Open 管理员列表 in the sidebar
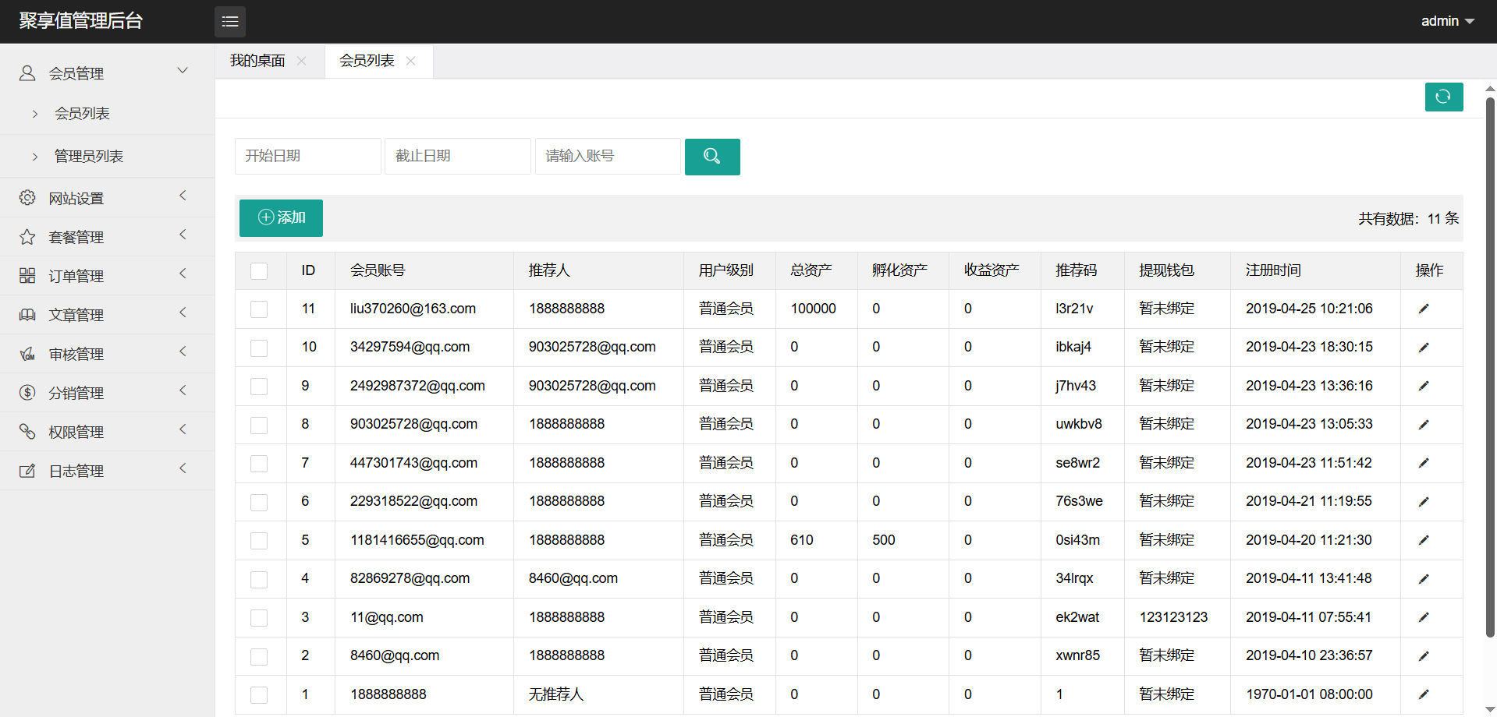Image resolution: width=1497 pixels, height=717 pixels. 89,157
